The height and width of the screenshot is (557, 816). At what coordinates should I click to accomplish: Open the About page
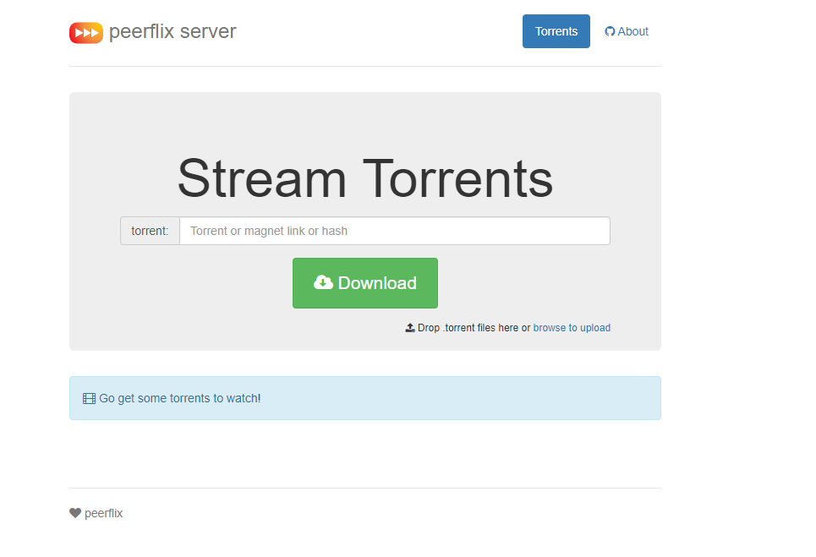pos(627,30)
